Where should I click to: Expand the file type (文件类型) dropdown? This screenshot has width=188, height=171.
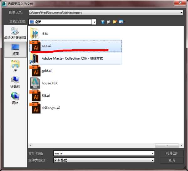(153, 160)
